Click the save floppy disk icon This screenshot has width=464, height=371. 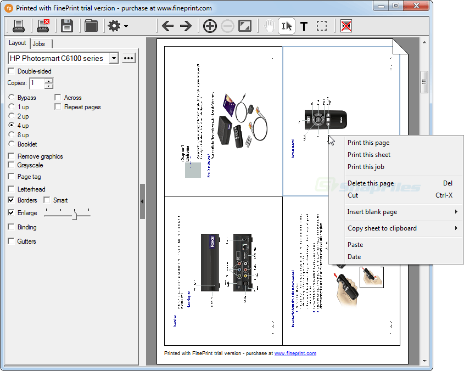[x=67, y=26]
